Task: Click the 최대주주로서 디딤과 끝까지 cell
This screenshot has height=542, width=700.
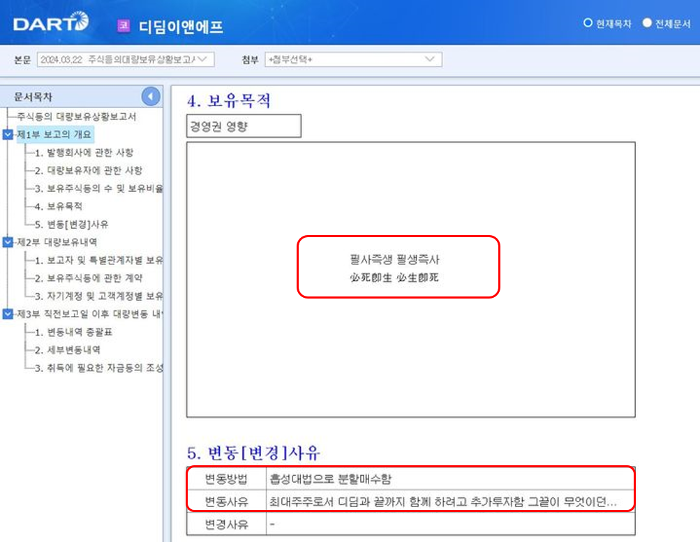Action: 450,502
